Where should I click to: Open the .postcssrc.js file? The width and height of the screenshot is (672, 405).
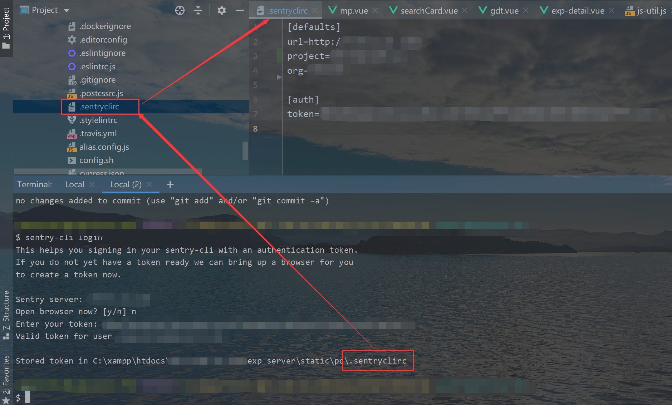pos(101,93)
